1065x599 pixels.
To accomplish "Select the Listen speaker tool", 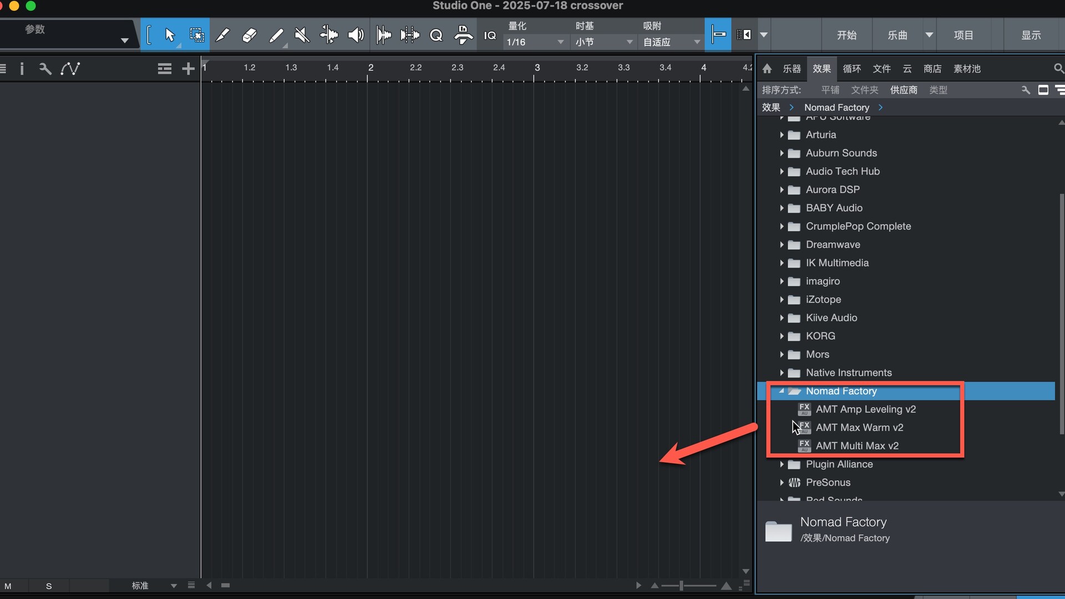I will 356,35.
